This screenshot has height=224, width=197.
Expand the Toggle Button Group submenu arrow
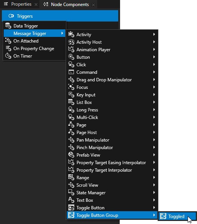154,215
